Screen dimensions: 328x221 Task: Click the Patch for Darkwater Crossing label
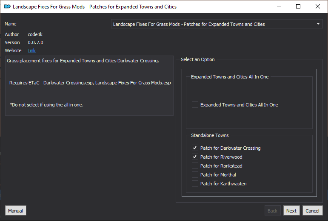pyautogui.click(x=230, y=148)
